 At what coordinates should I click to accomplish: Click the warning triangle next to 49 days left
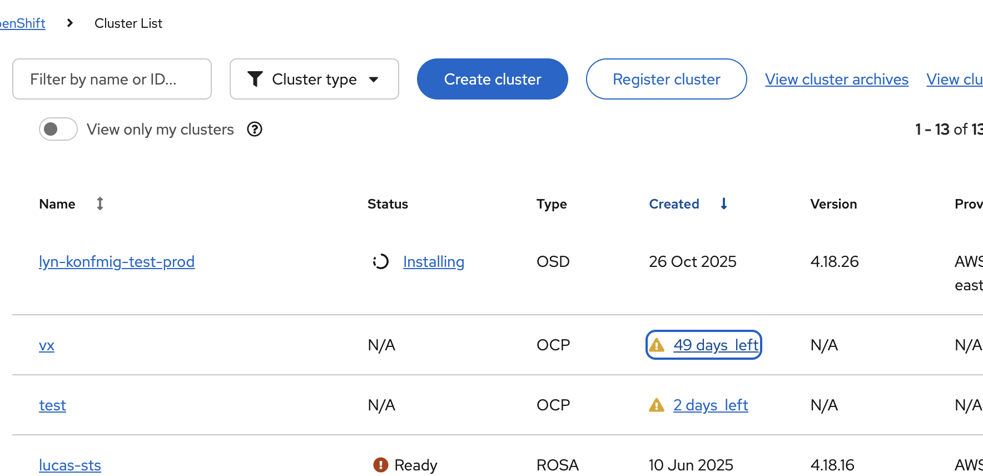(657, 345)
